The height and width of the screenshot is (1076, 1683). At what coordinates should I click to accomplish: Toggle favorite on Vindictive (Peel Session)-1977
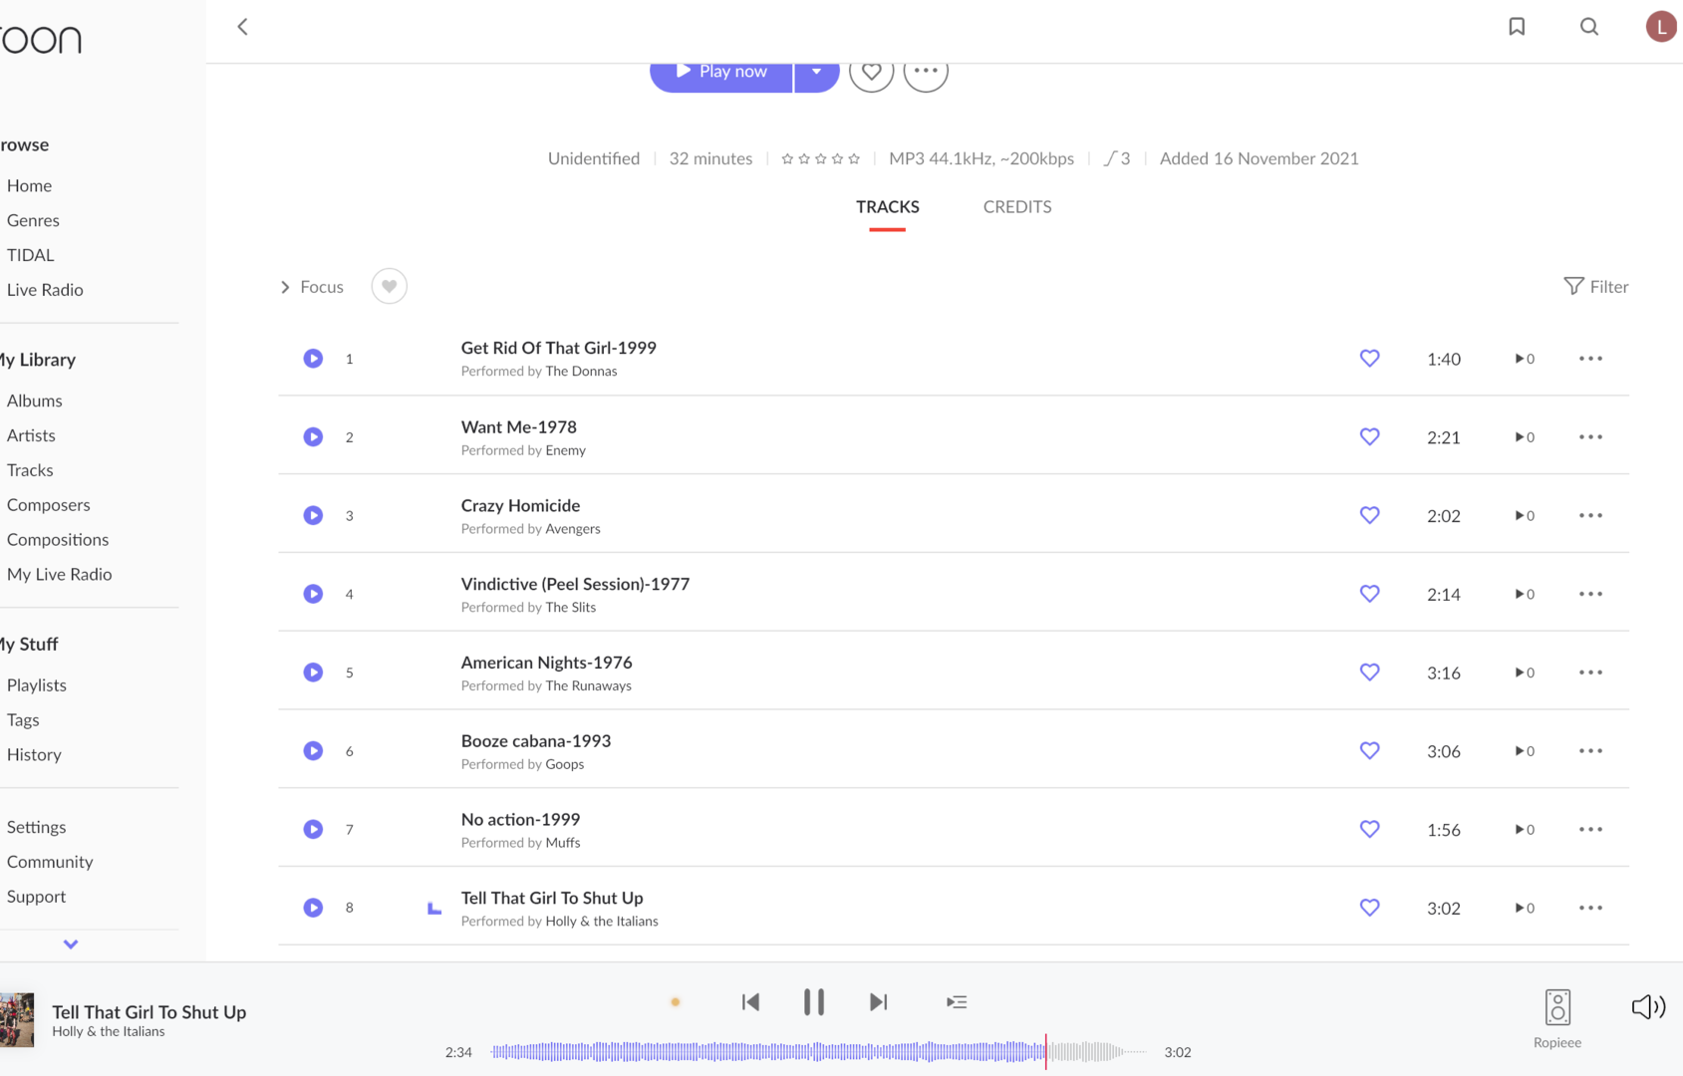[1369, 594]
